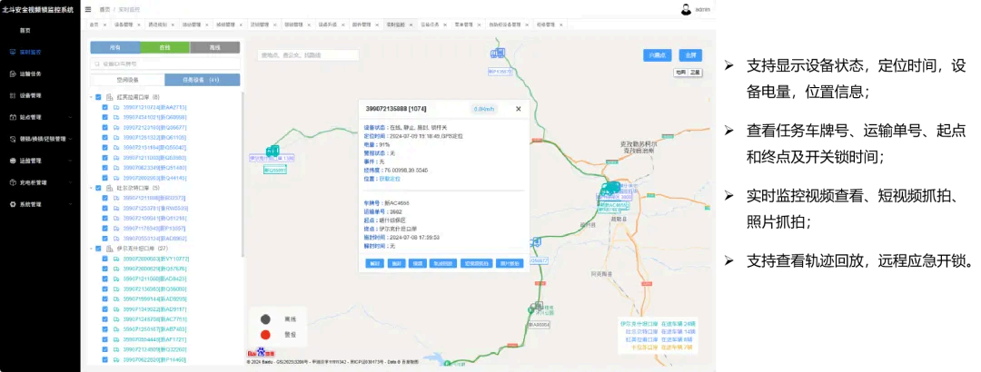
Task: Switch to the 任务设备 (41) tab
Action: [x=202, y=80]
